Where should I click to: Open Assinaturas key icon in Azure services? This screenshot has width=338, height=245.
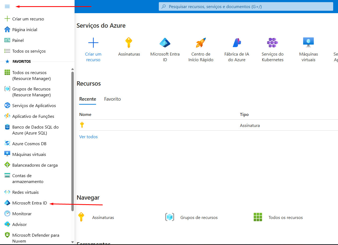[x=129, y=43]
